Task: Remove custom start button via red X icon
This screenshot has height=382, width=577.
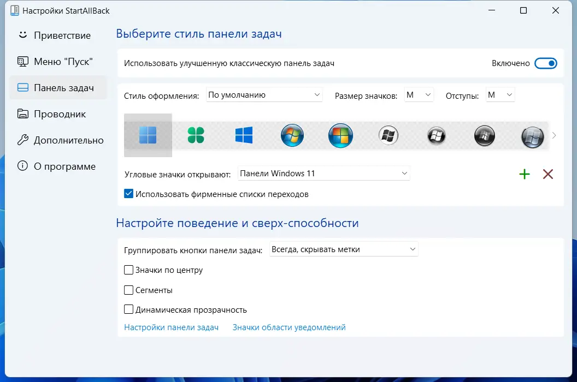Action: click(548, 174)
